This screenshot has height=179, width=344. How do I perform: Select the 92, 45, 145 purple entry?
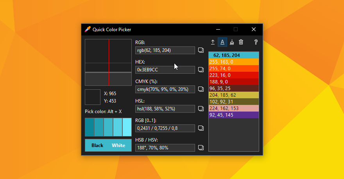click(233, 115)
